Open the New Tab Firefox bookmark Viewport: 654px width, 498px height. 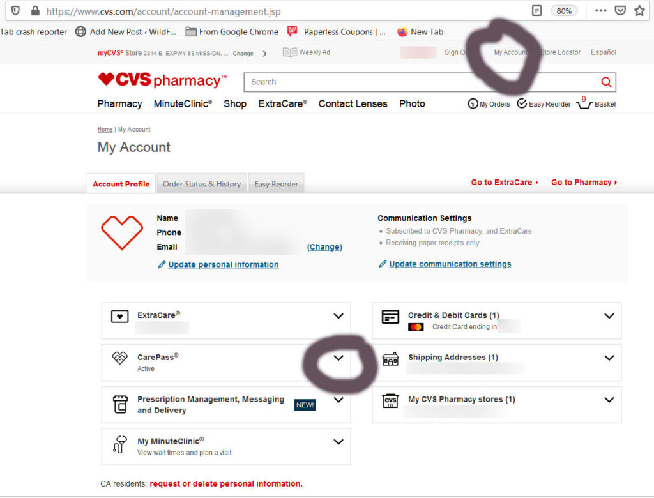coord(420,32)
